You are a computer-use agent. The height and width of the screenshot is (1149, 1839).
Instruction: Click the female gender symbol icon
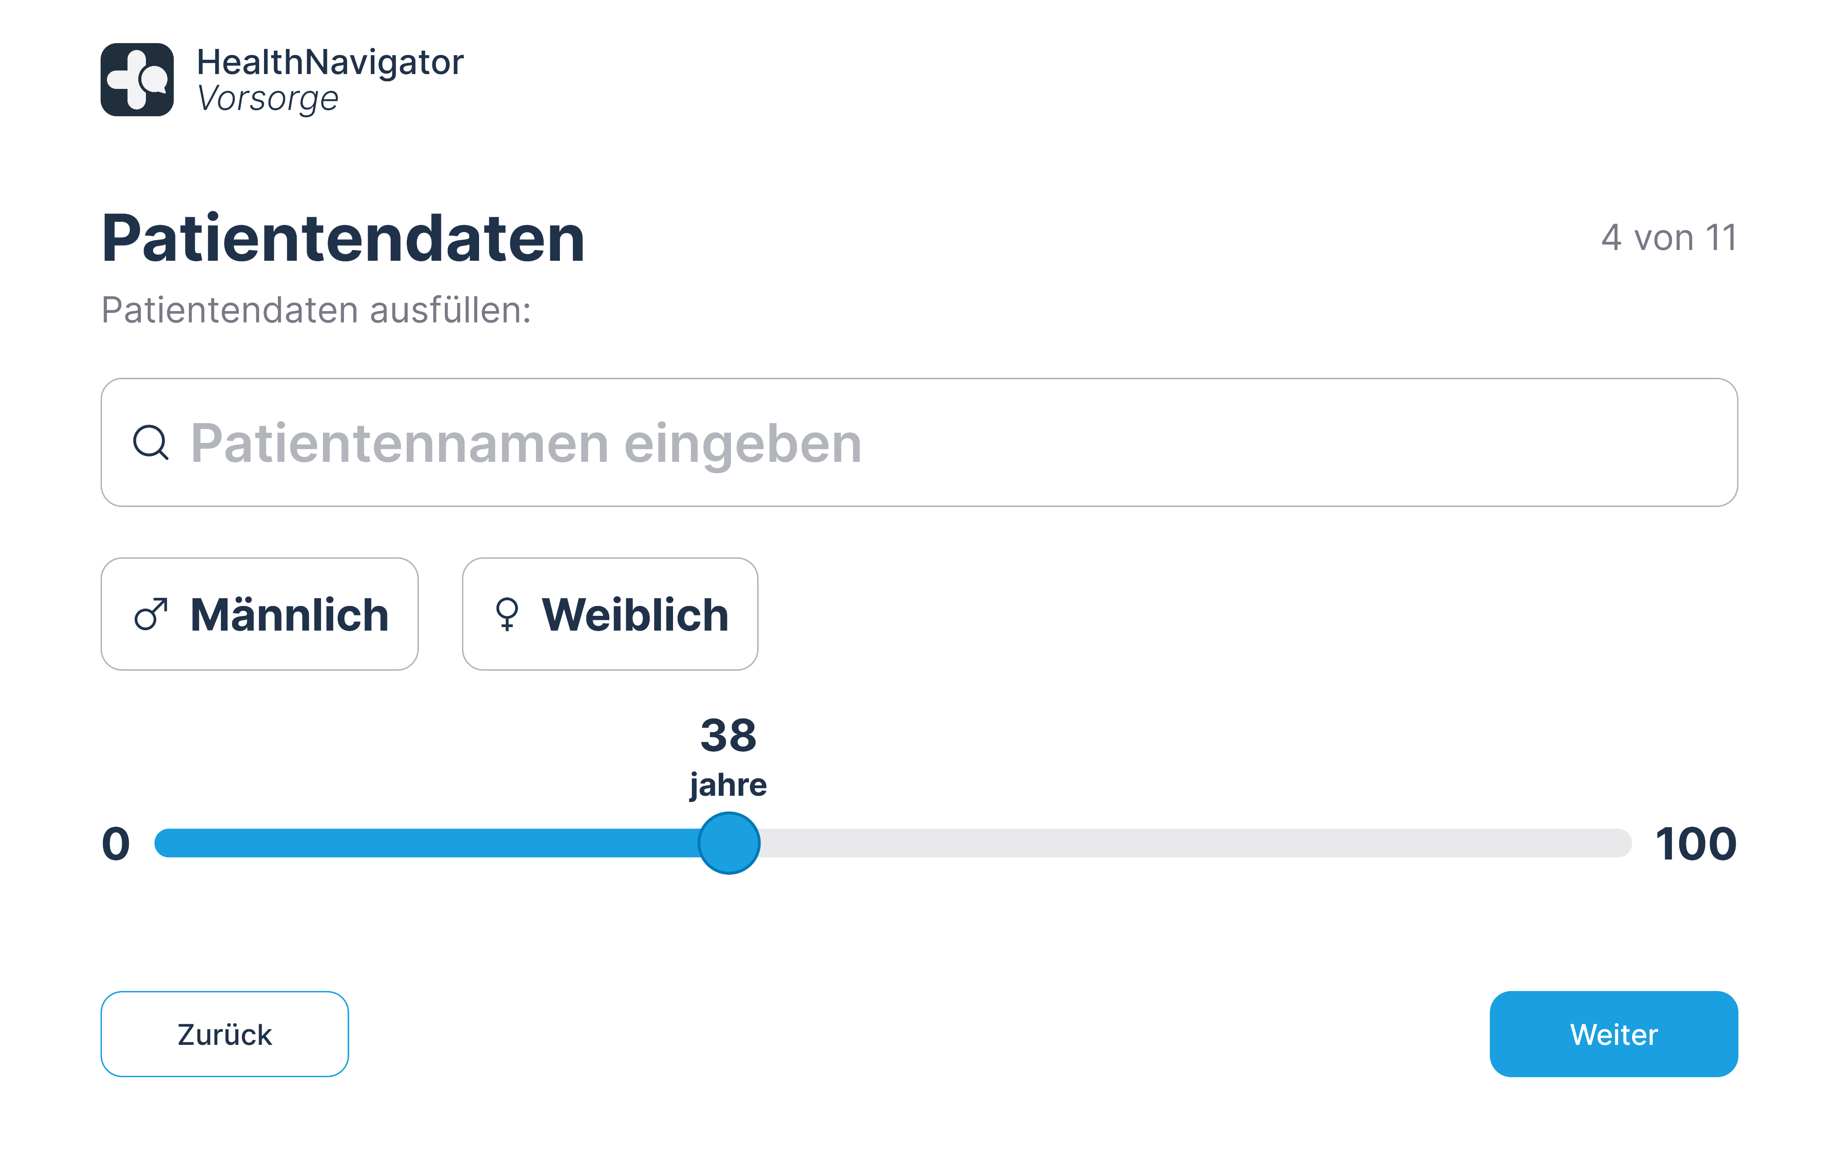(507, 614)
